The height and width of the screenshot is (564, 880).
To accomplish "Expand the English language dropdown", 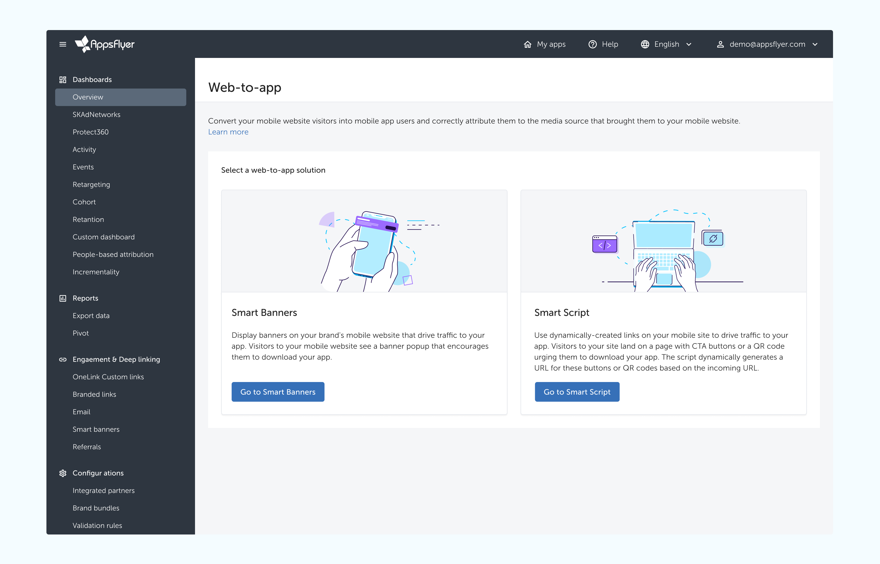I will tap(689, 44).
